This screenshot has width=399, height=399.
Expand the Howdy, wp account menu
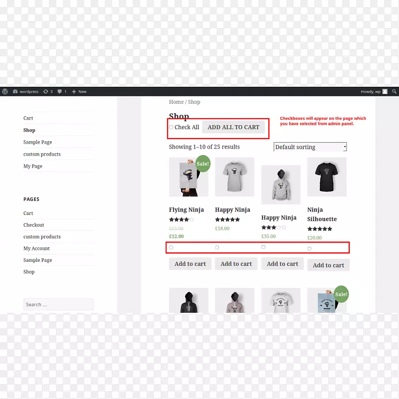(x=372, y=91)
